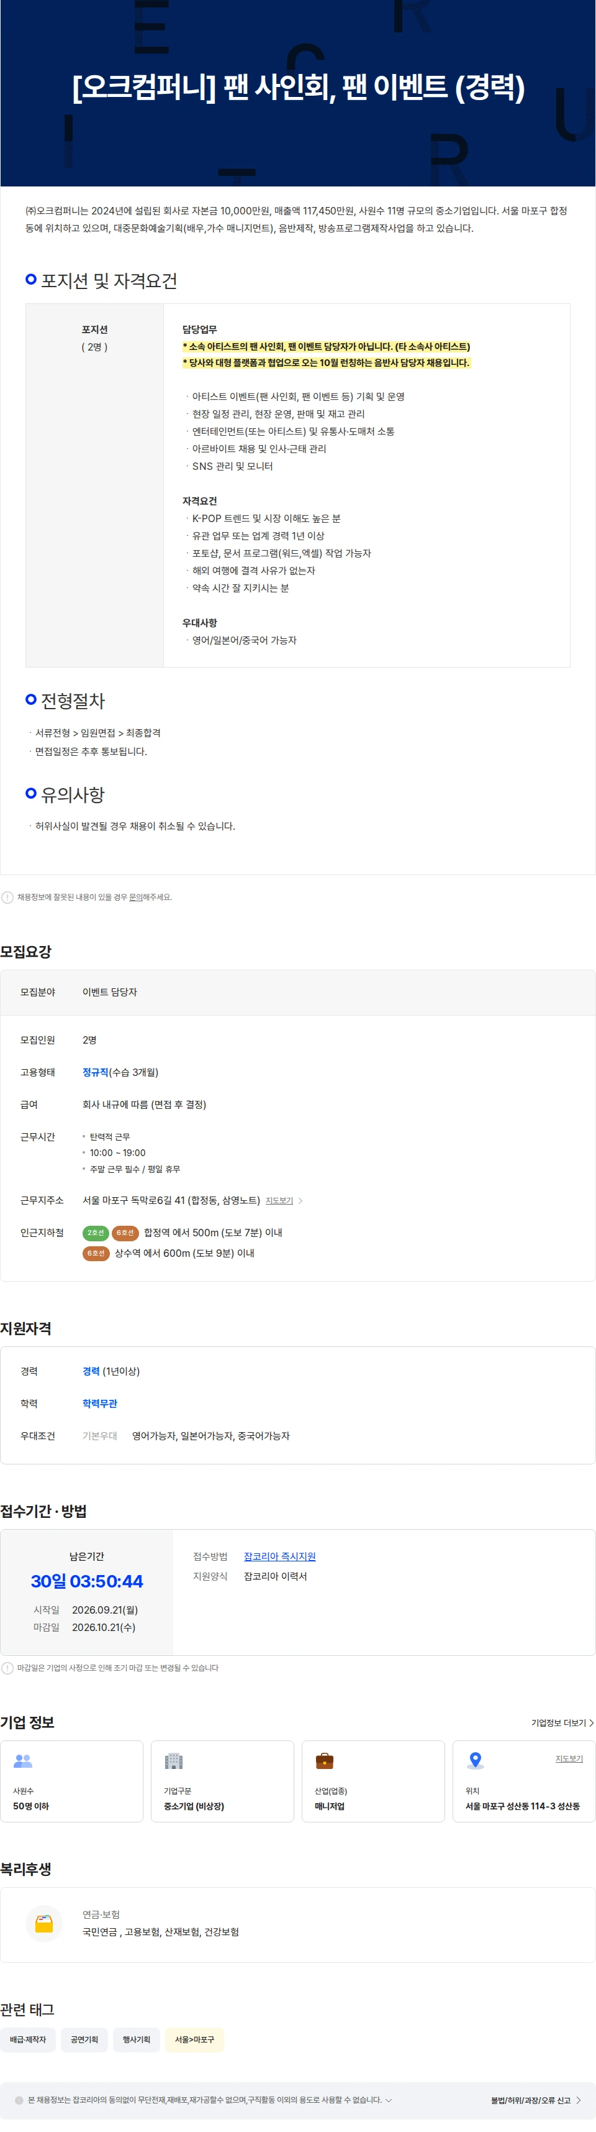Click the 정규직 employment type text

pos(95,1073)
